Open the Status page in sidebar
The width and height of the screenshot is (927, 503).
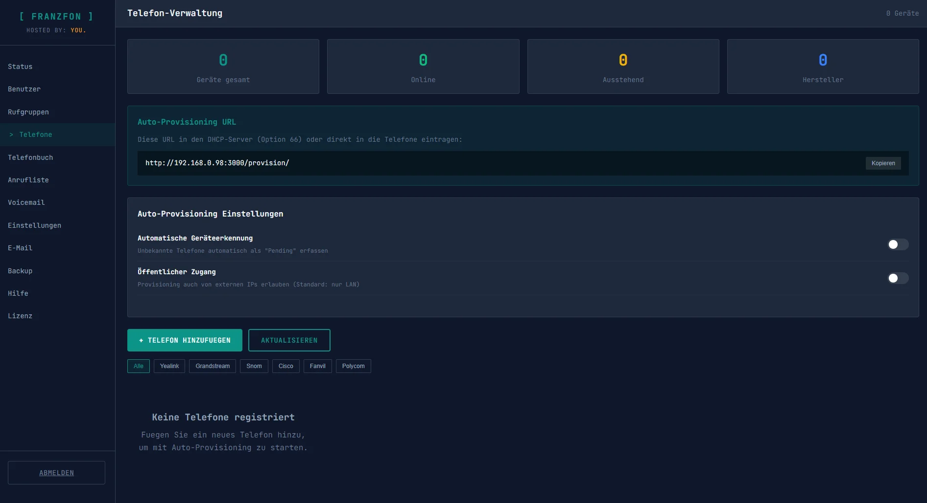[20, 66]
